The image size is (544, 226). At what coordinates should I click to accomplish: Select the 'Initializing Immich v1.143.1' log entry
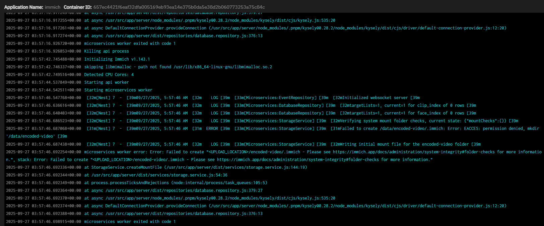[117, 59]
